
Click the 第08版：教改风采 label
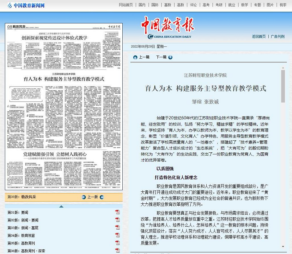tap(22, 197)
